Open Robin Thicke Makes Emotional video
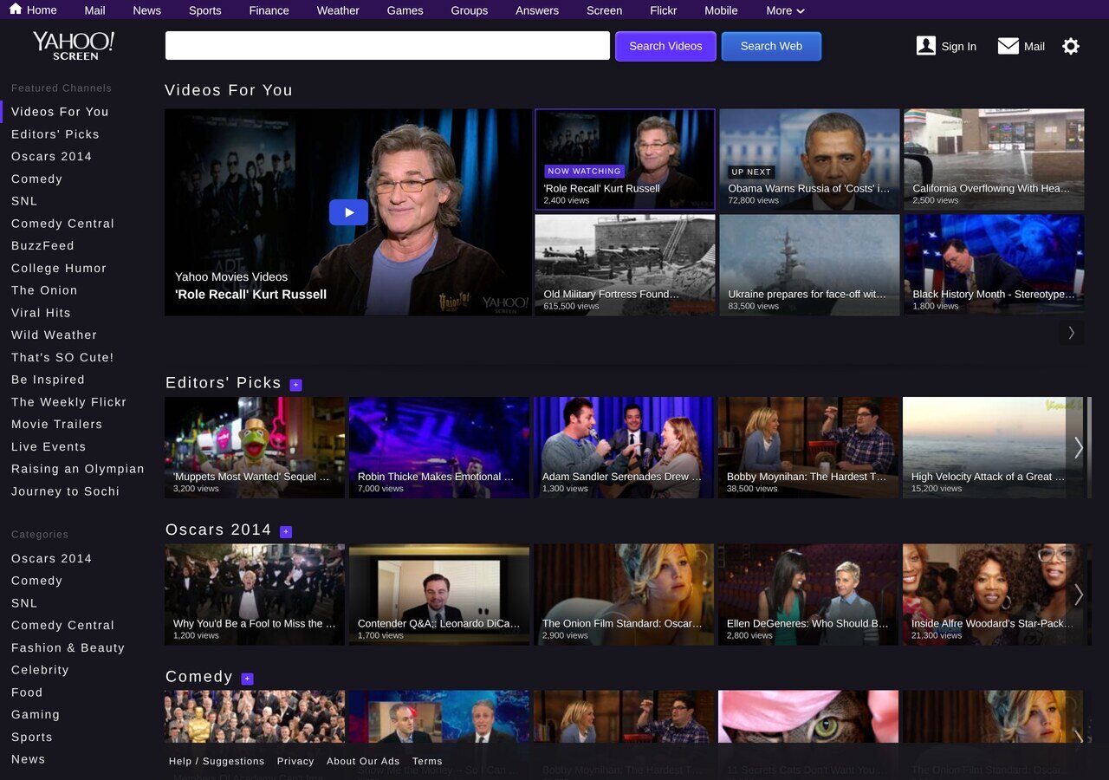Viewport: 1109px width, 780px height. pyautogui.click(x=439, y=447)
